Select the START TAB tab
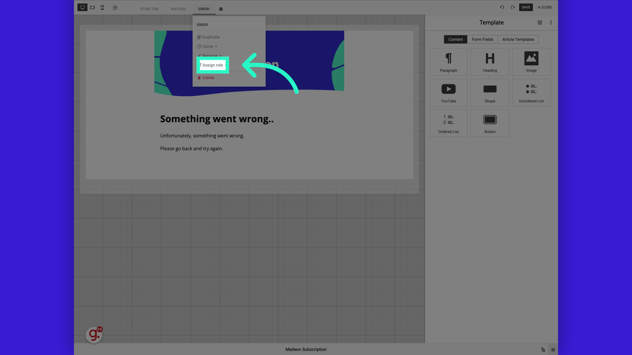The image size is (632, 355). click(149, 9)
